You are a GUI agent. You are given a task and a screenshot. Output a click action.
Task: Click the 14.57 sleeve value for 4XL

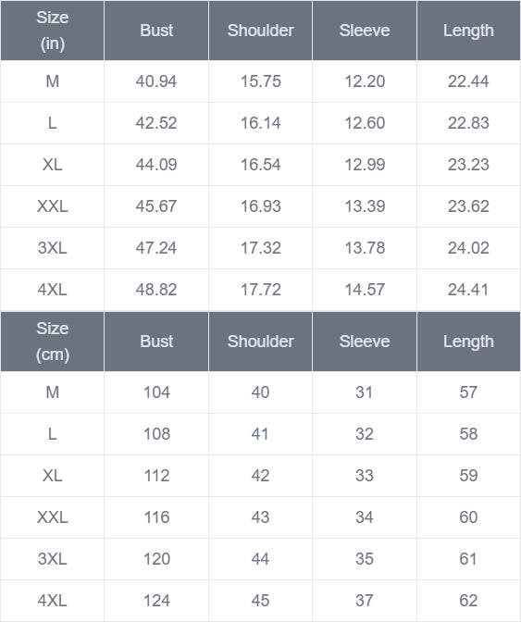point(365,290)
